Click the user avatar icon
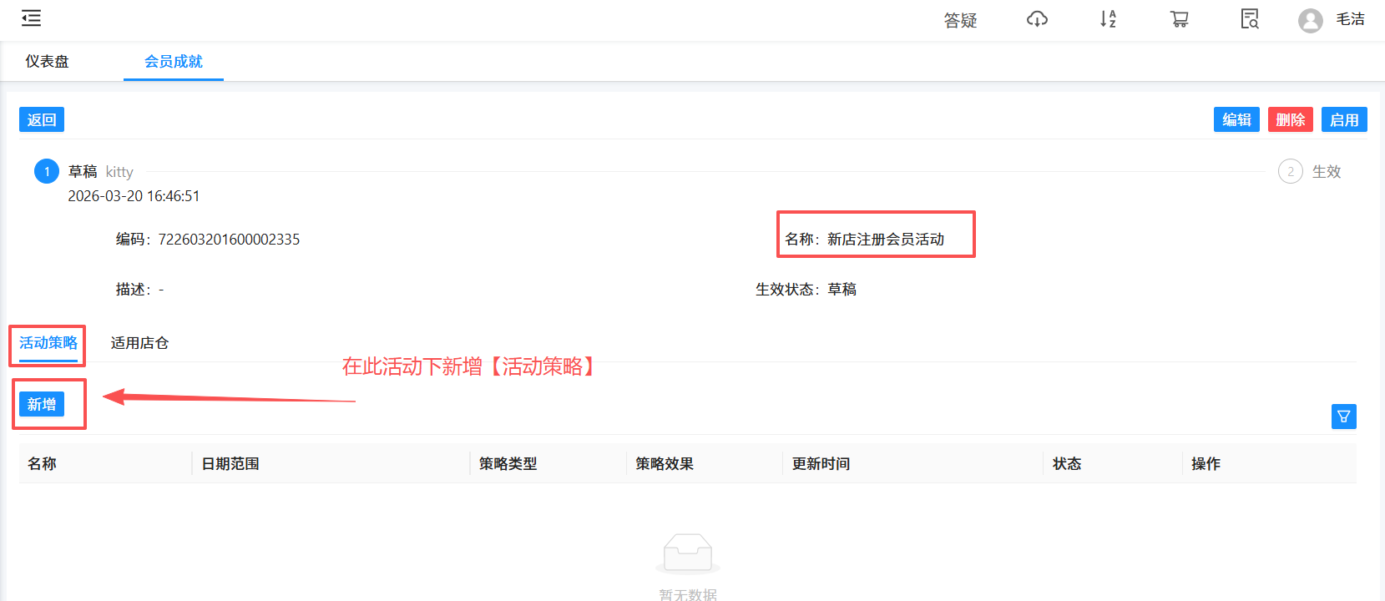Image resolution: width=1385 pixels, height=601 pixels. 1311,20
